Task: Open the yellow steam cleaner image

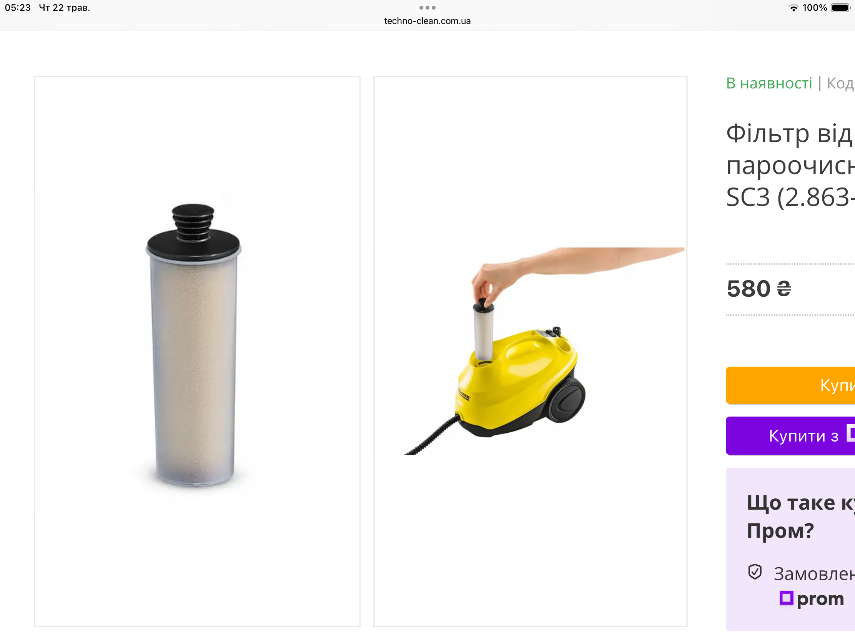Action: pyautogui.click(x=530, y=351)
